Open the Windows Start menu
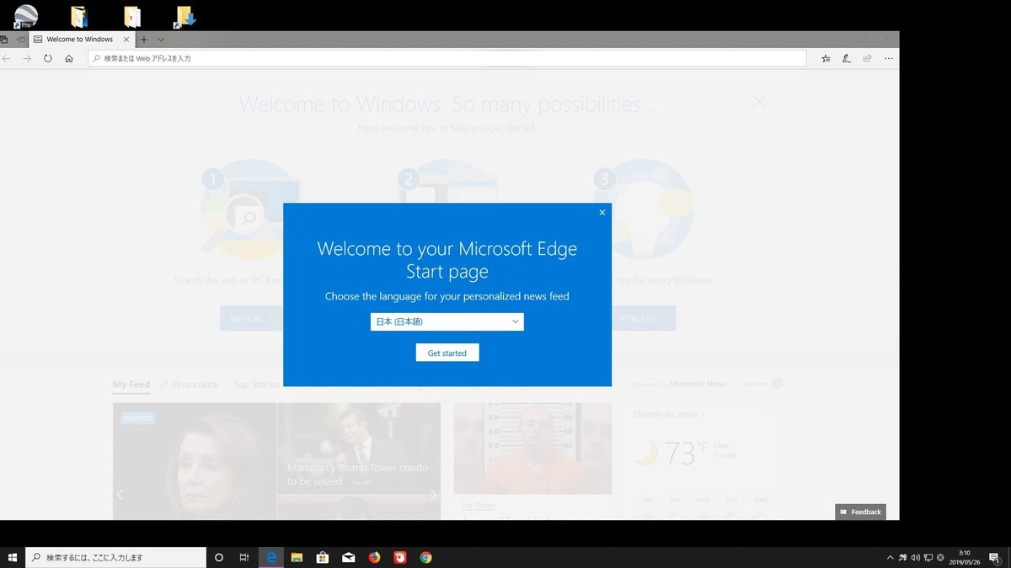Image resolution: width=1011 pixels, height=568 pixels. tap(13, 557)
